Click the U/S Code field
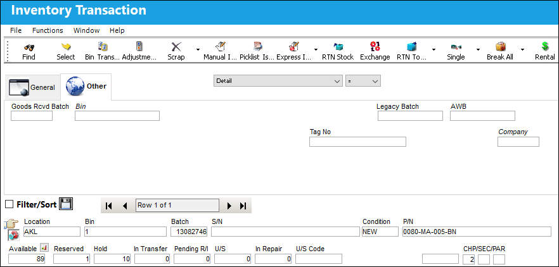This screenshot has height=267, width=559. 319,259
